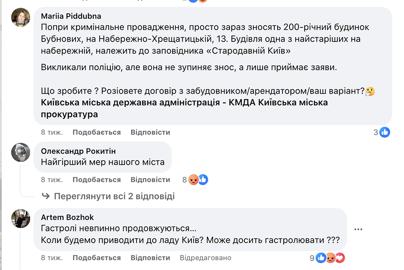Reply to Artem Bozhok's comment
Screen dimensions: 404x270
150,257
